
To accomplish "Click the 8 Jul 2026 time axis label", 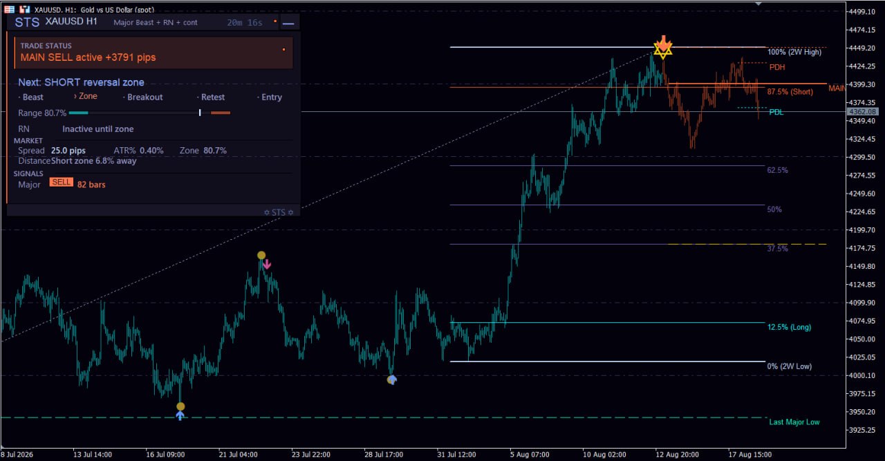I will (18, 455).
